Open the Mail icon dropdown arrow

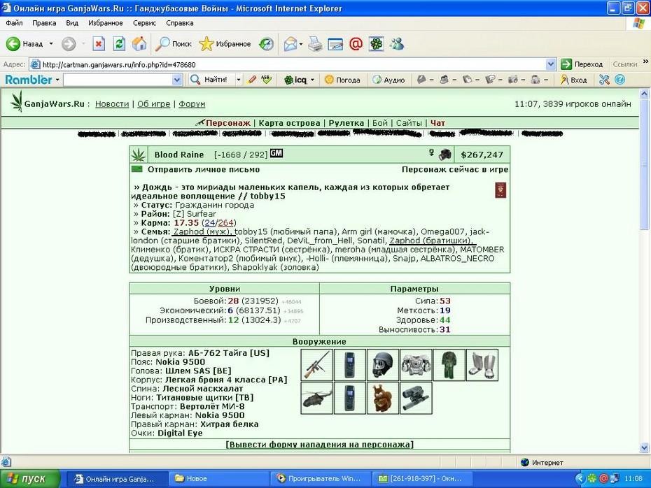(x=300, y=44)
